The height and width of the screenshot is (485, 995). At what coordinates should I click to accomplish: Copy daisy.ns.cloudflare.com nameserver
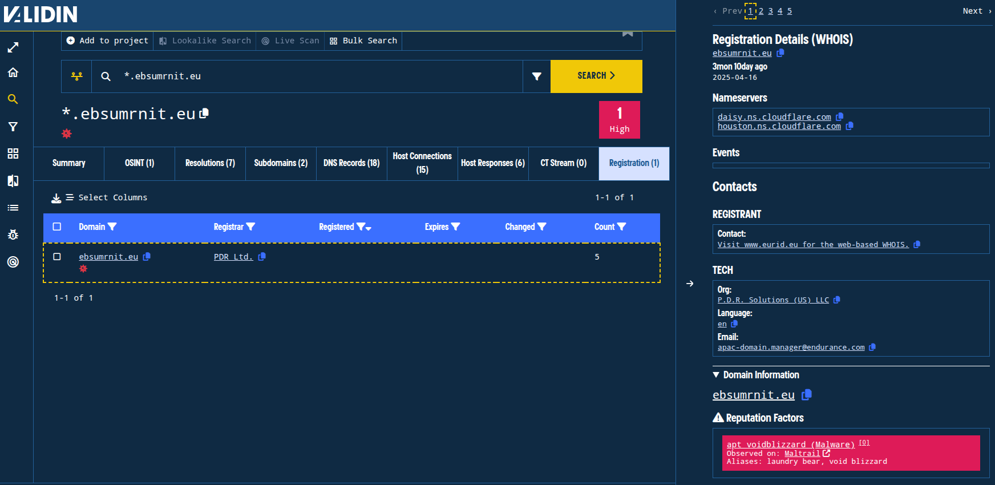point(840,117)
